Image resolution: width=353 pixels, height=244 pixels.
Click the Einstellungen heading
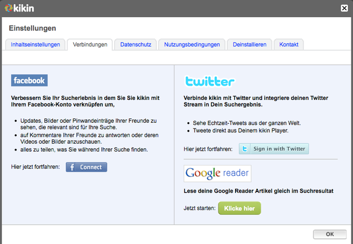point(32,28)
